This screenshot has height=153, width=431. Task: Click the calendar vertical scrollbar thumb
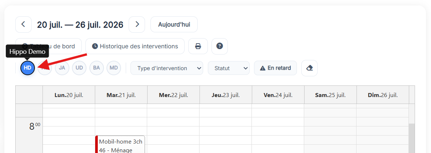pyautogui.click(x=411, y=138)
